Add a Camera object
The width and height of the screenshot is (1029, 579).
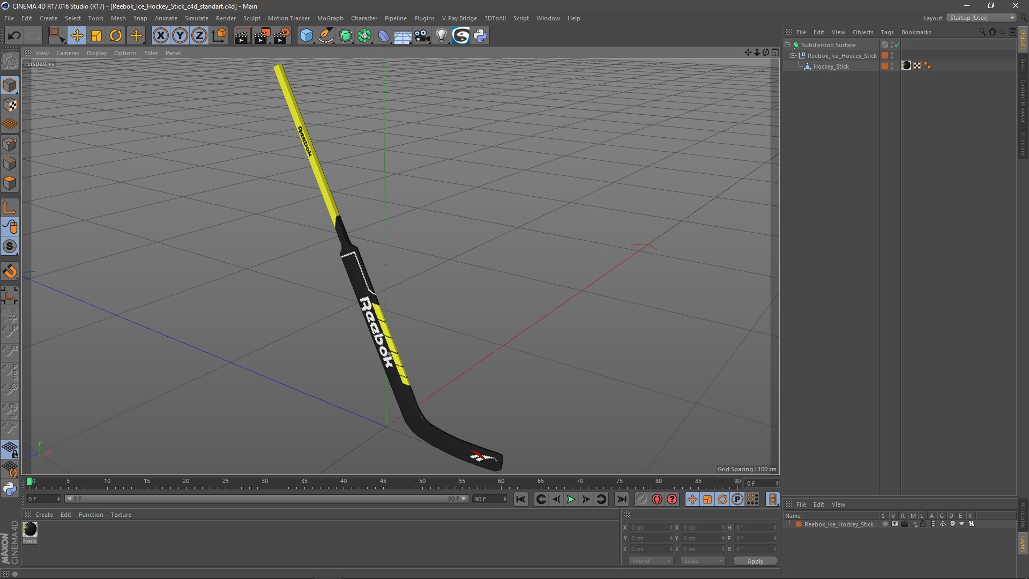click(422, 36)
